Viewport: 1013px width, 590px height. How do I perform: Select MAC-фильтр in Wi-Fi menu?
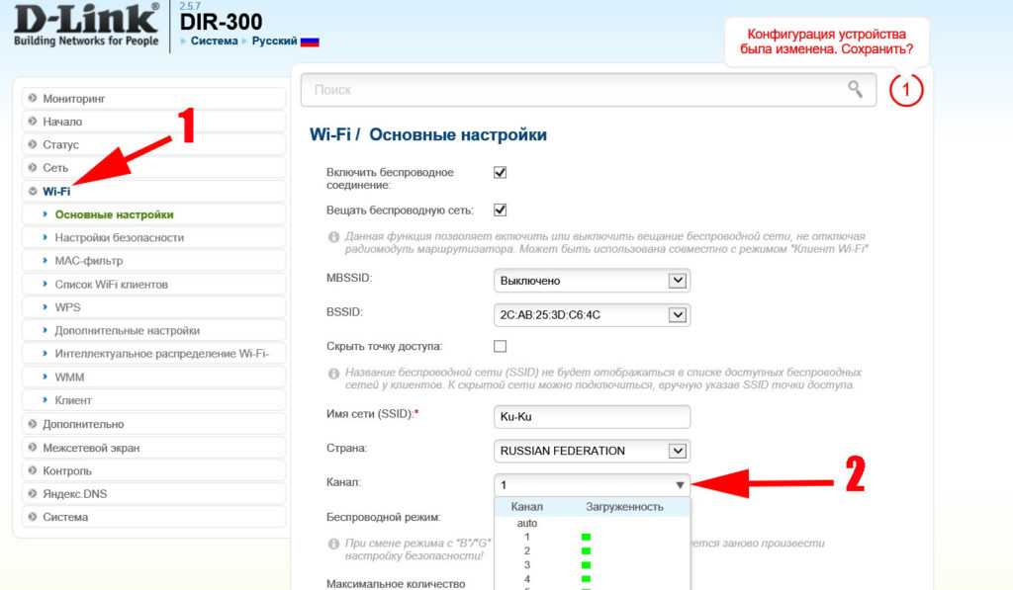(x=89, y=261)
